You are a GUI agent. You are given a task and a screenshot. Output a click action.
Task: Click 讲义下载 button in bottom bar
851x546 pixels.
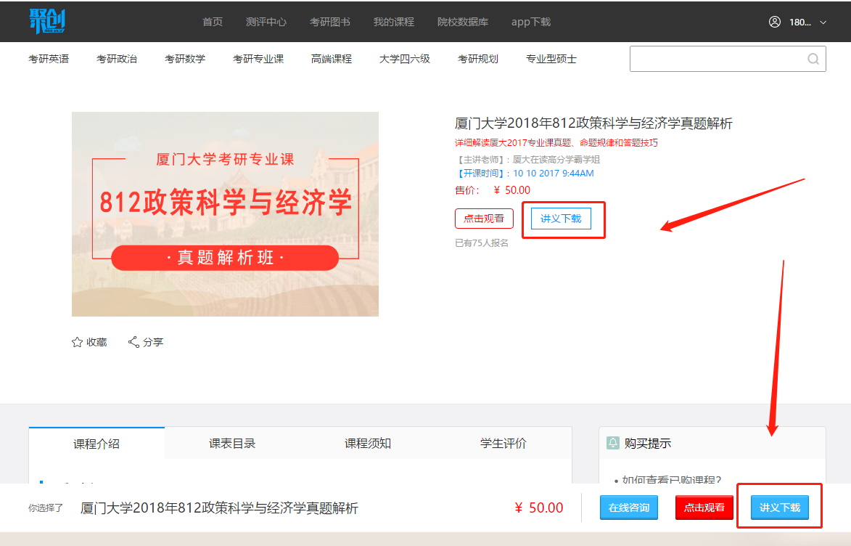click(780, 508)
